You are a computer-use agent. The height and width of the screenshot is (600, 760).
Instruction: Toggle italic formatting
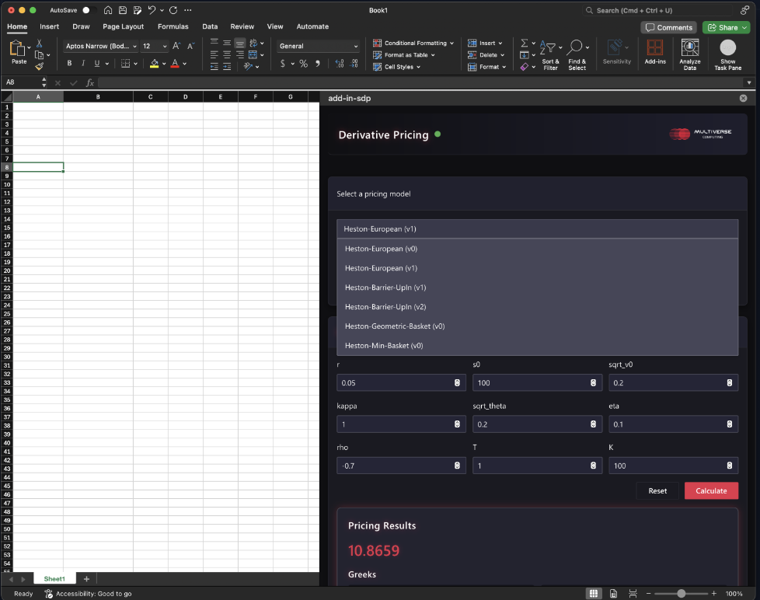click(83, 64)
